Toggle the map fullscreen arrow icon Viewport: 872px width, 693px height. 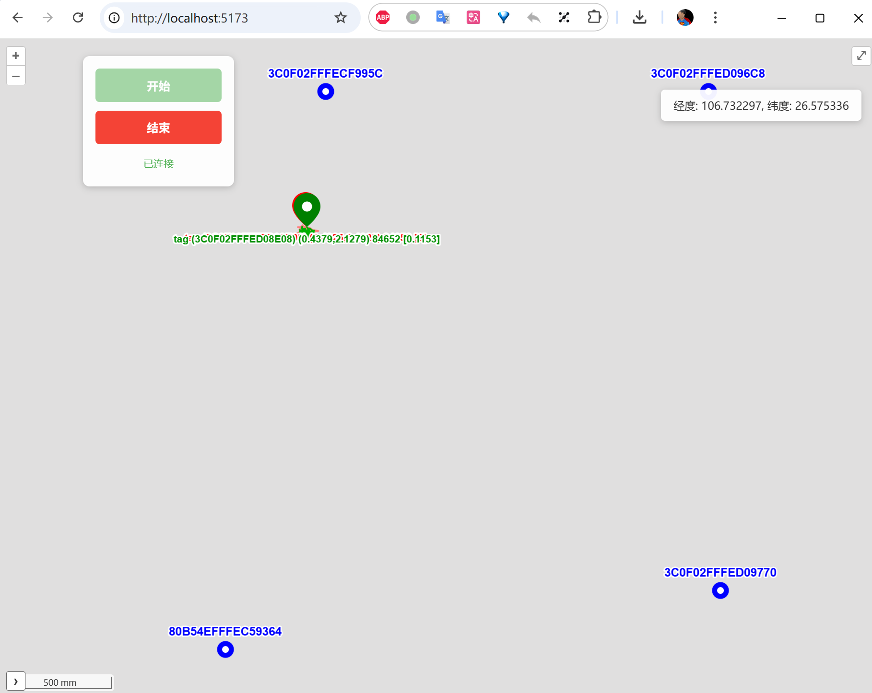point(861,56)
